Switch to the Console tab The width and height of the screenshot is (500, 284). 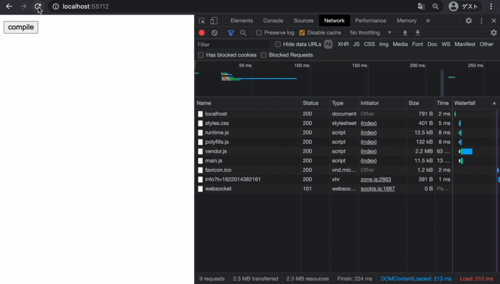pos(273,21)
